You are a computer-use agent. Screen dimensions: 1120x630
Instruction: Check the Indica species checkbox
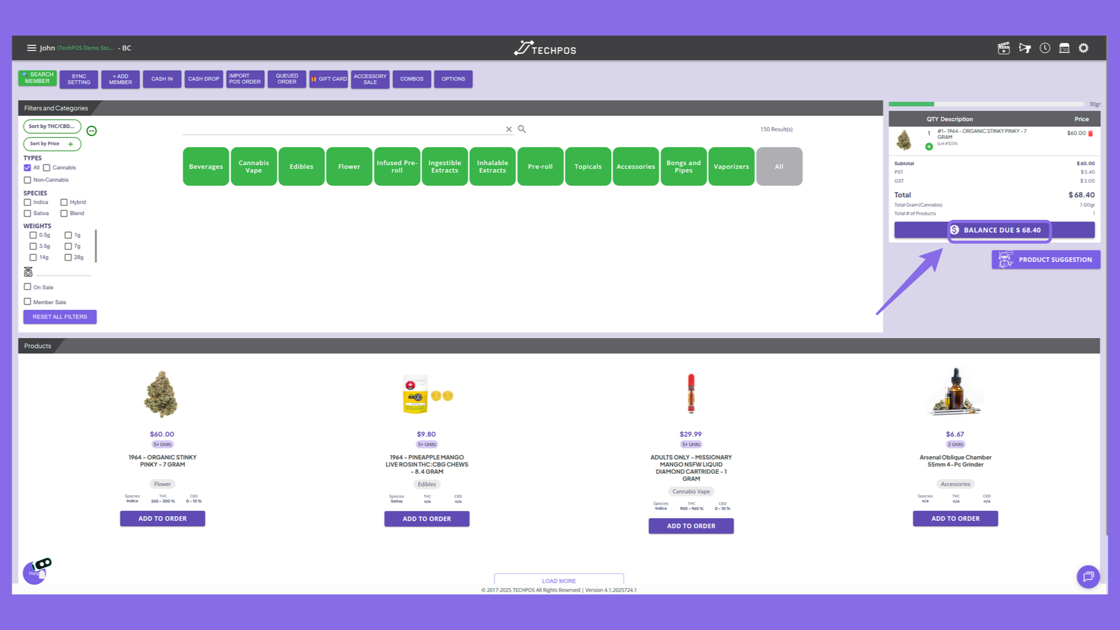[x=27, y=202]
